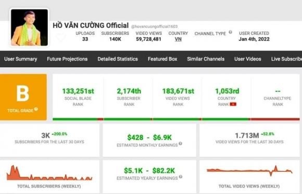Select the Featured Box tab
The width and height of the screenshot is (302, 194).
[162, 59]
